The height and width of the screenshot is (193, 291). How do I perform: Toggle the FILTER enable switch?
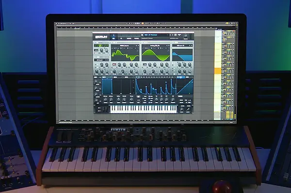pos(173,43)
